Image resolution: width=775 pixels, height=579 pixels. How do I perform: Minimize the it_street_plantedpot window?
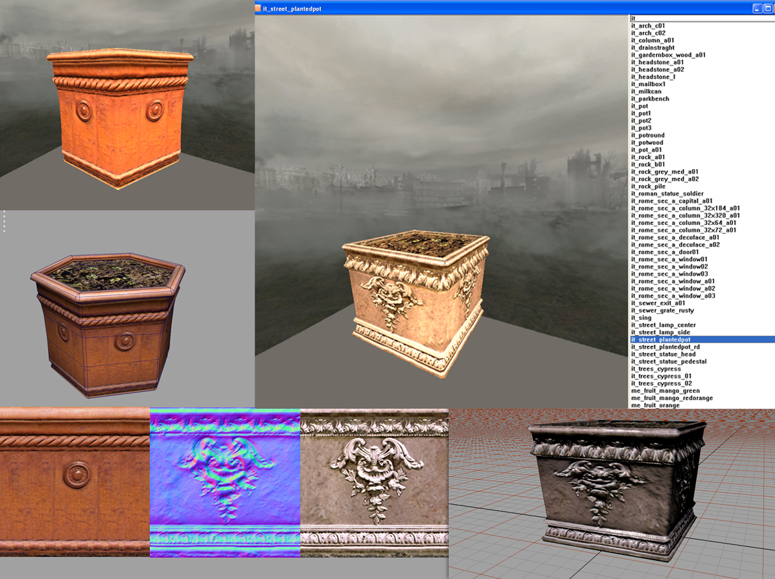pos(757,9)
